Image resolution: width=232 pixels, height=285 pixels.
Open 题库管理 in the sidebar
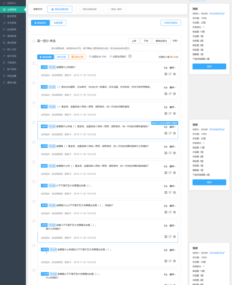tap(12, 16)
